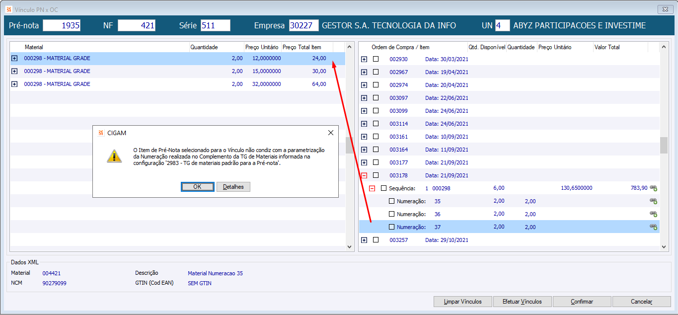Image resolution: width=678 pixels, height=315 pixels.
Task: Tick the Numeração 36 checkbox
Action: tap(391, 214)
